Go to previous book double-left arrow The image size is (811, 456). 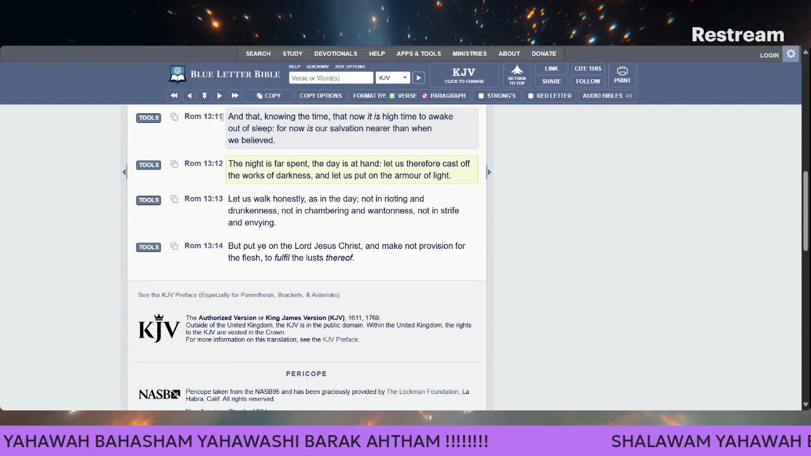(x=174, y=96)
